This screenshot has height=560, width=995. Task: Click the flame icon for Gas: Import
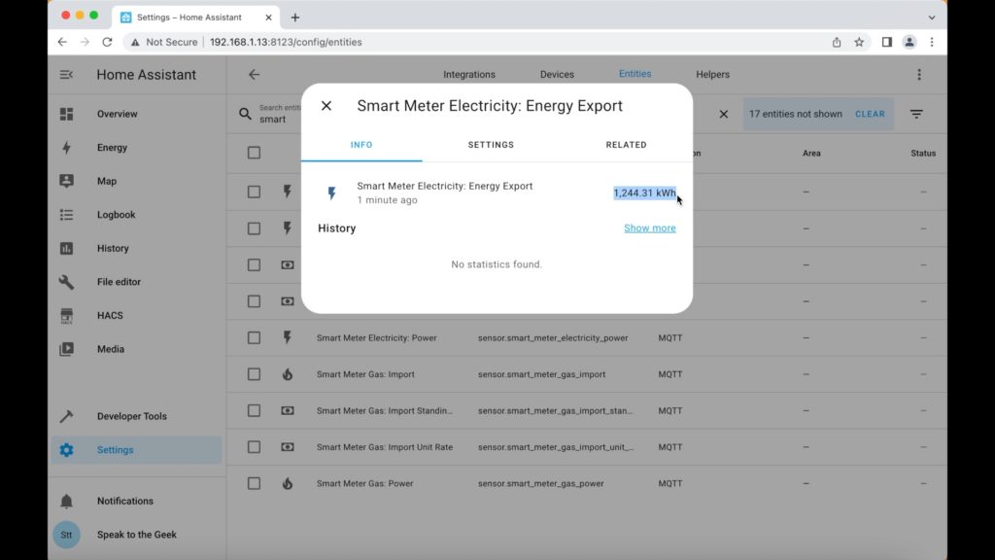(x=288, y=374)
